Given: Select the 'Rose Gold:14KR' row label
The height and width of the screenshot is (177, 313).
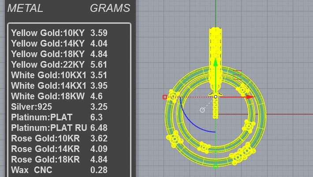Looking at the screenshot, I should [45, 149].
